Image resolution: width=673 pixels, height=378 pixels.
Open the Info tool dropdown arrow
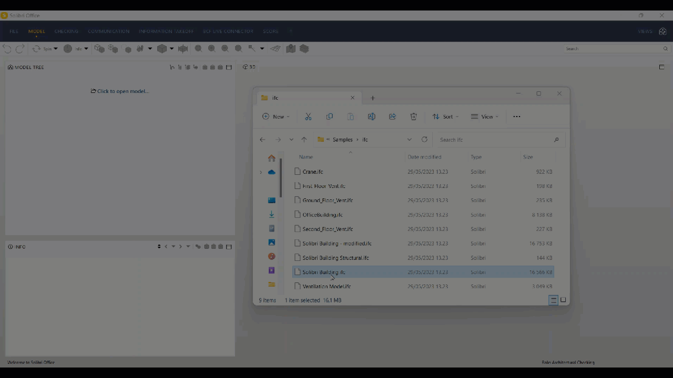(86, 49)
